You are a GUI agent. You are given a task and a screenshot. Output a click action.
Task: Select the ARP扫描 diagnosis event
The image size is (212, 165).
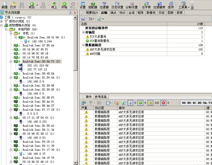click(x=95, y=54)
